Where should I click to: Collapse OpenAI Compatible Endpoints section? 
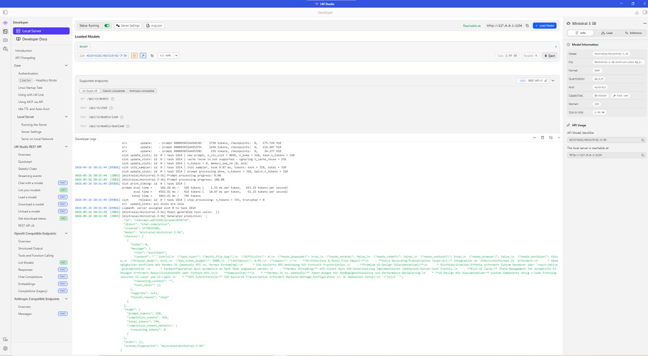click(66, 234)
